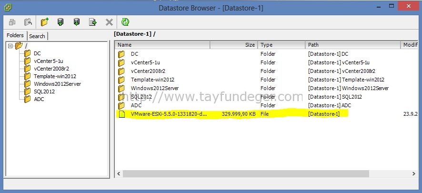This screenshot has height=193, width=422.
Task: Click the VMware-ESXi file icon in the list
Action: tap(122, 114)
